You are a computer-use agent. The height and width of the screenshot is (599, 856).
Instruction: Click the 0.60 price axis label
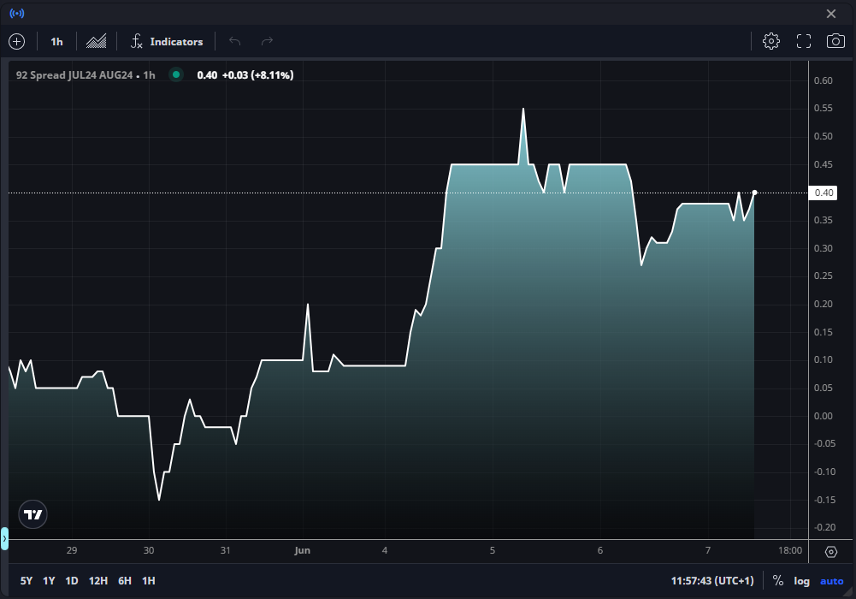click(824, 80)
